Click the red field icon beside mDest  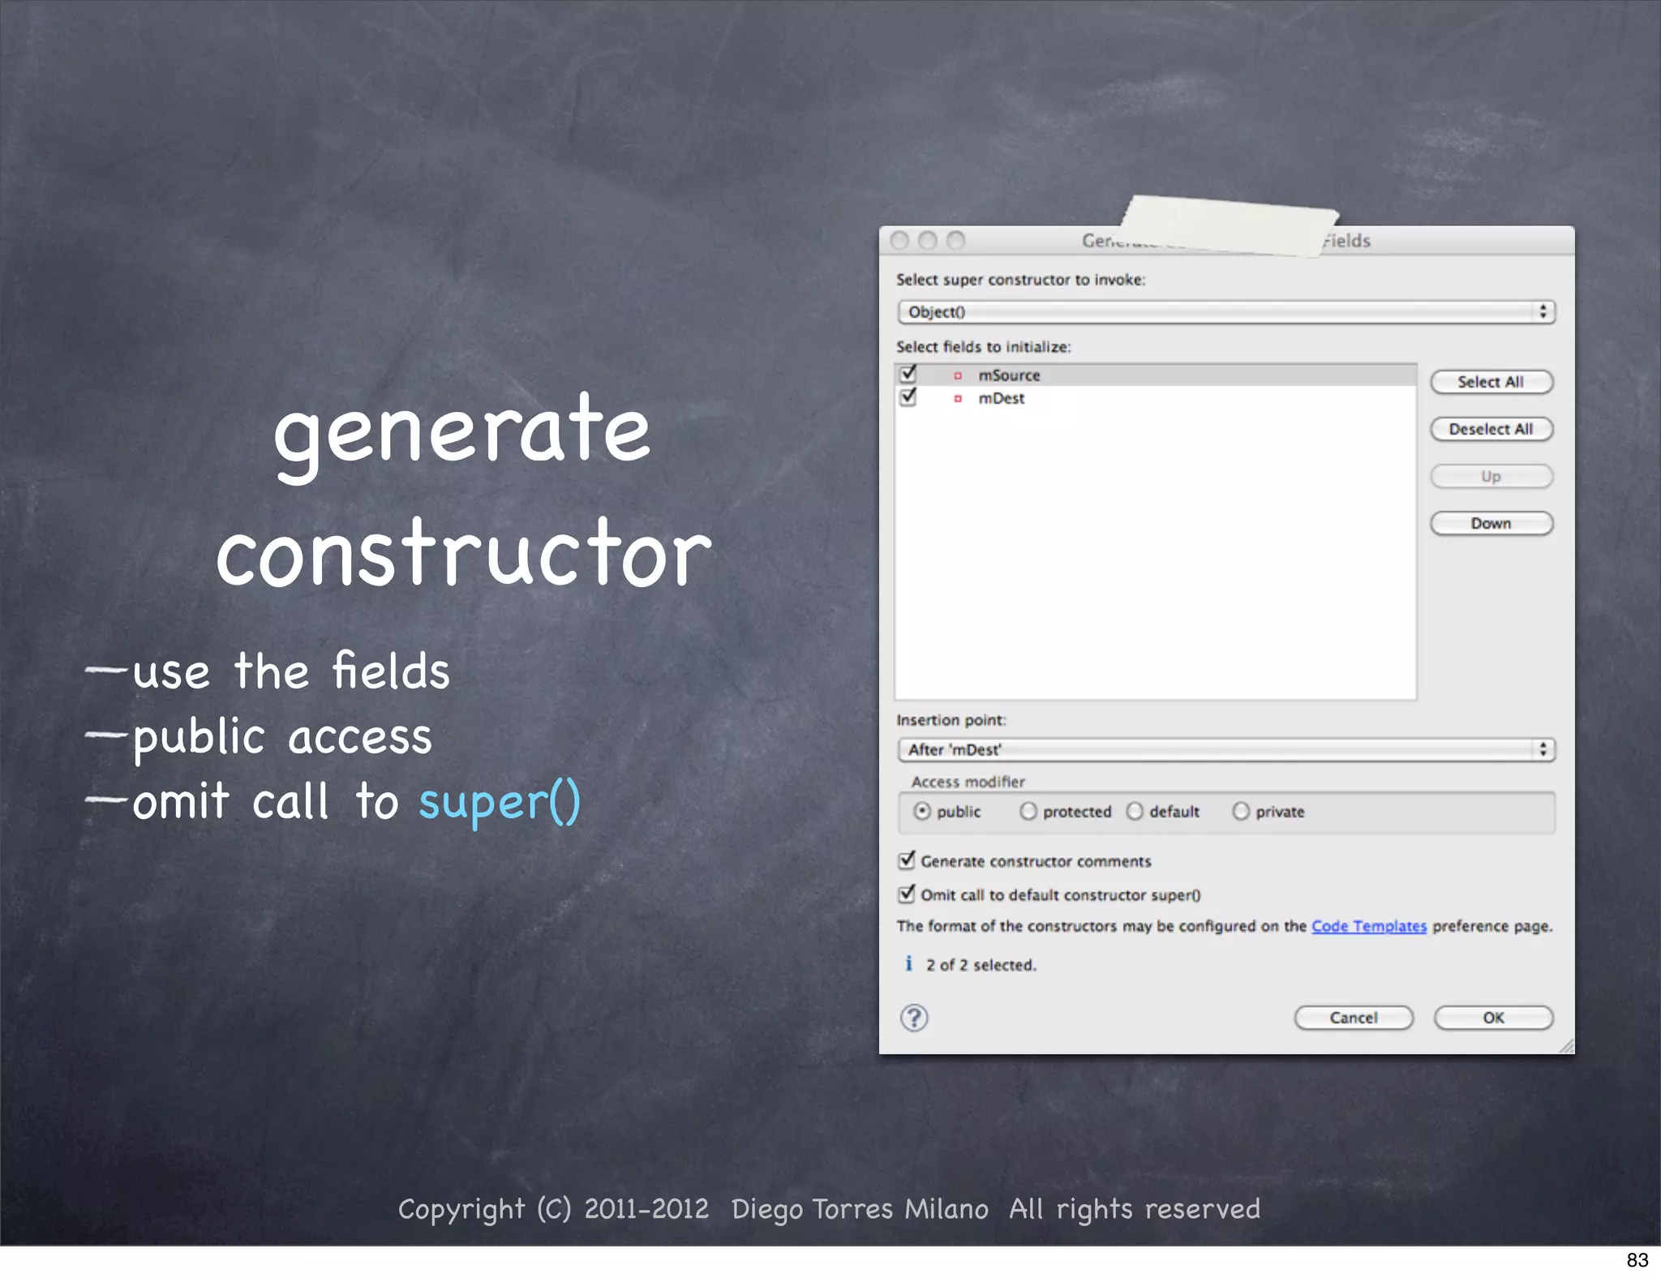coord(958,398)
